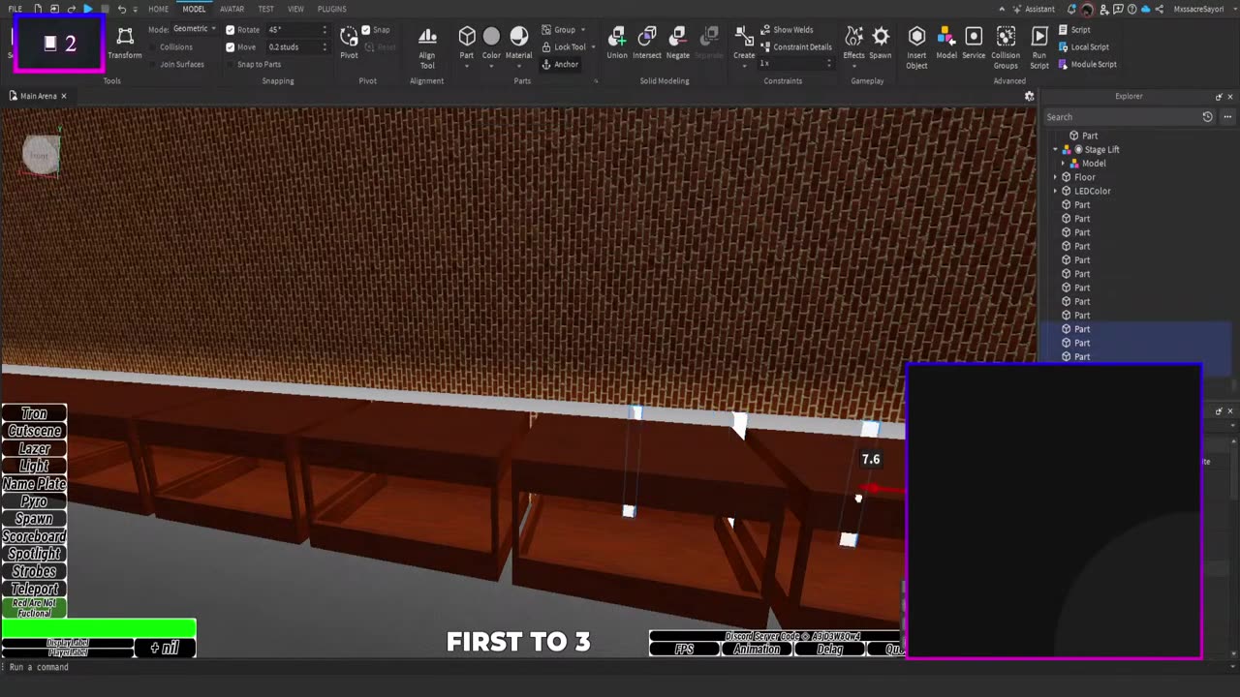Collapse the Stage Lift tree node
The image size is (1240, 697).
[1055, 150]
